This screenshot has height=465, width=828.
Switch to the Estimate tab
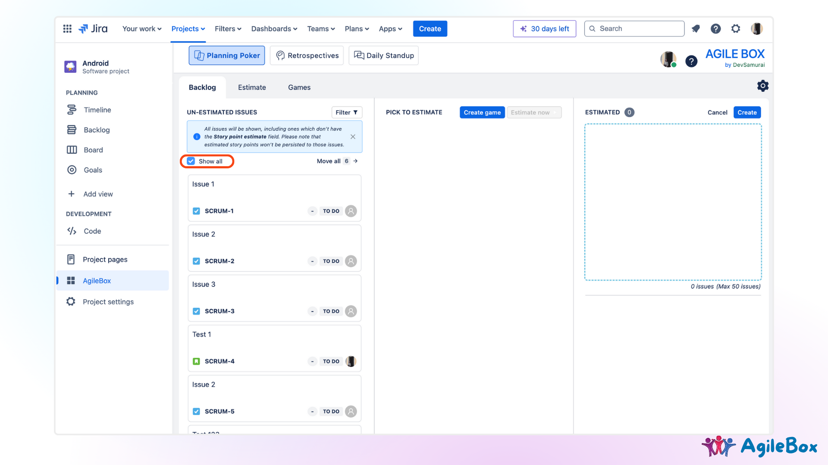[252, 87]
